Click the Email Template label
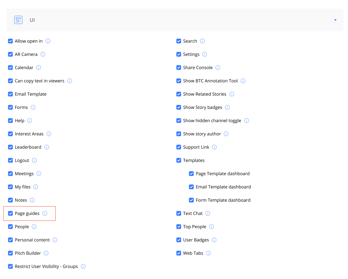348x279 pixels. 31,94
